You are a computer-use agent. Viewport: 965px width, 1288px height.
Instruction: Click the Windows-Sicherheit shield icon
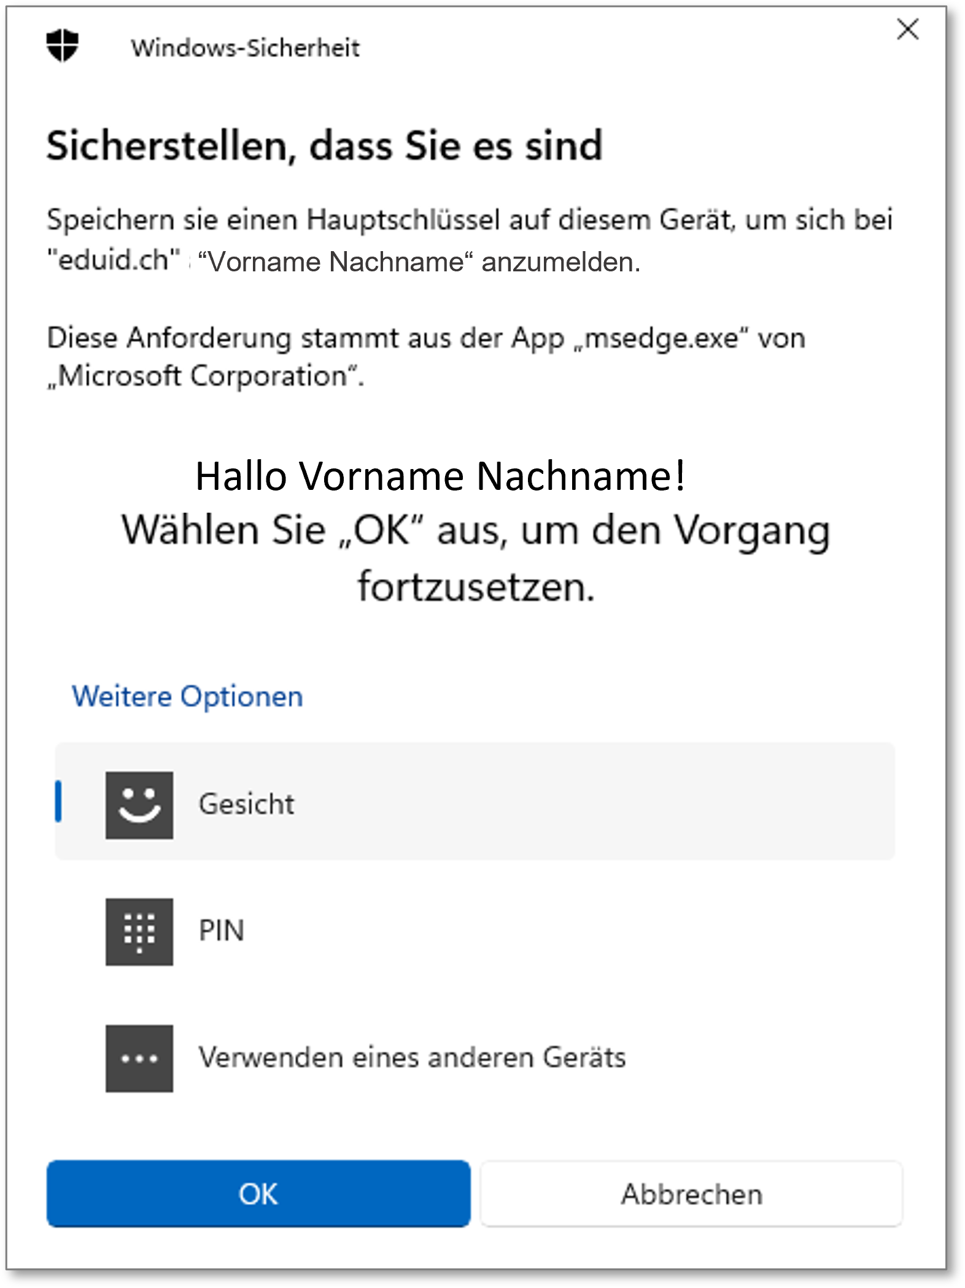pos(63,45)
